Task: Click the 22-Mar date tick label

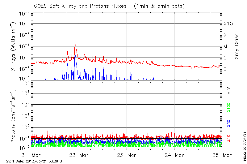Action: click(79, 155)
